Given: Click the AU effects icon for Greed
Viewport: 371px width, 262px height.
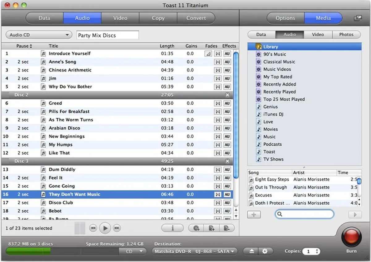Looking at the screenshot, I should [227, 103].
